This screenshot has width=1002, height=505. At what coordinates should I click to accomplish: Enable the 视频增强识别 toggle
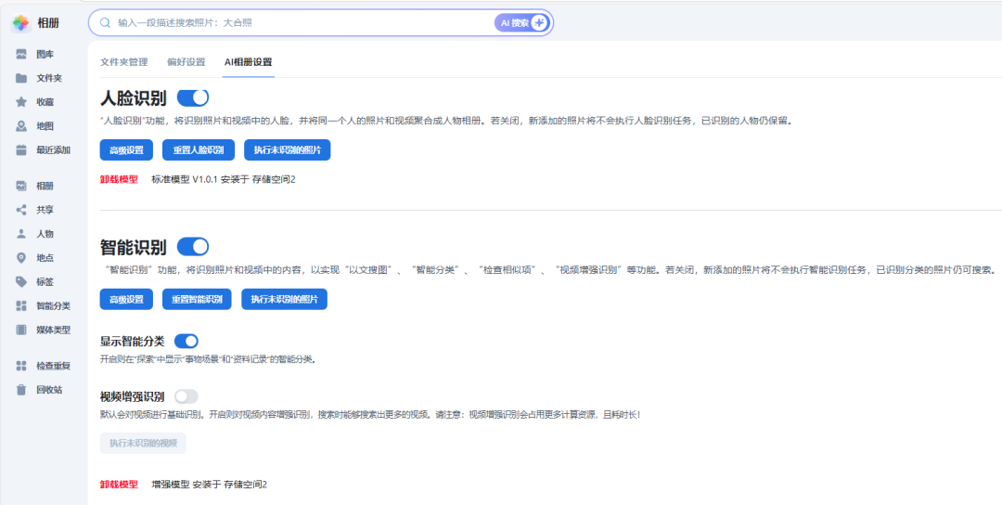click(186, 396)
